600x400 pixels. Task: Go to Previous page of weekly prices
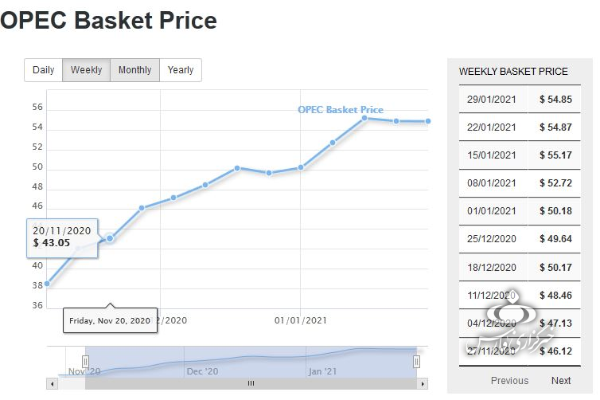pyautogui.click(x=509, y=380)
